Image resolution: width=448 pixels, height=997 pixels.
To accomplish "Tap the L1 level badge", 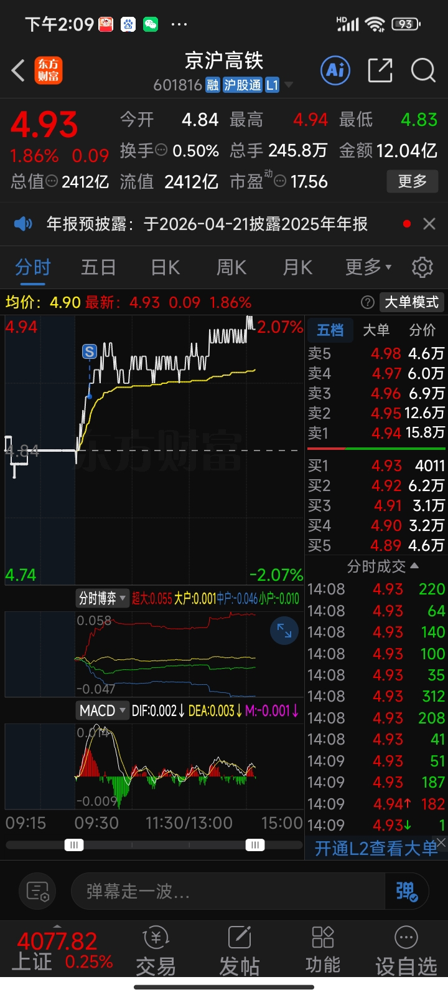I will 272,85.
